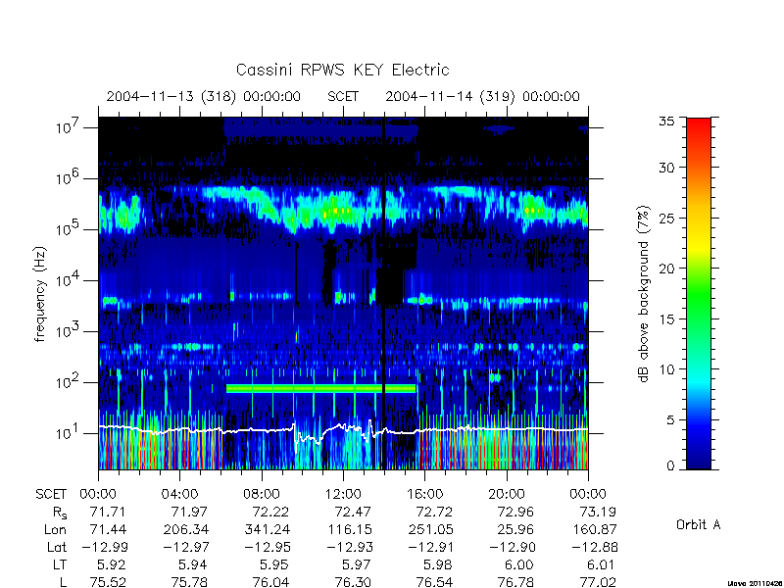Viewport: 784px width, 588px height.
Task: Click the LT value "5.97"
Action: (357, 565)
